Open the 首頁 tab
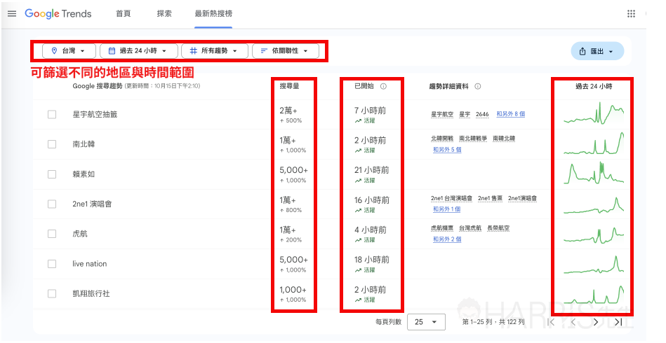This screenshot has height=343, width=666. [124, 13]
